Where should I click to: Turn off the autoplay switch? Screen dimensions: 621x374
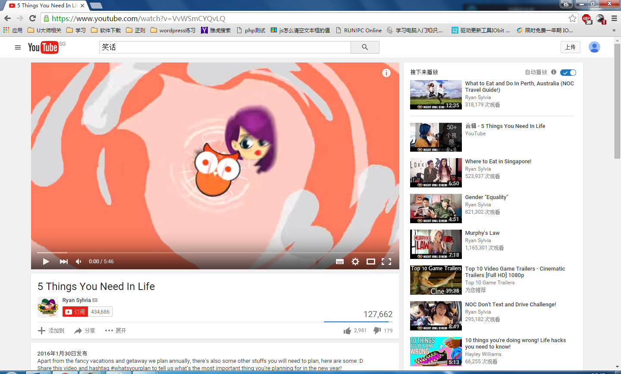(x=568, y=72)
